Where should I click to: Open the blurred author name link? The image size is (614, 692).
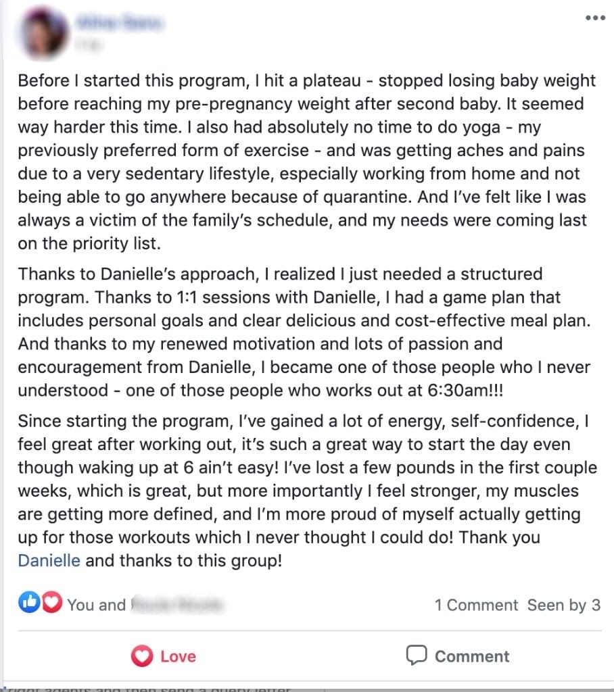119,22
